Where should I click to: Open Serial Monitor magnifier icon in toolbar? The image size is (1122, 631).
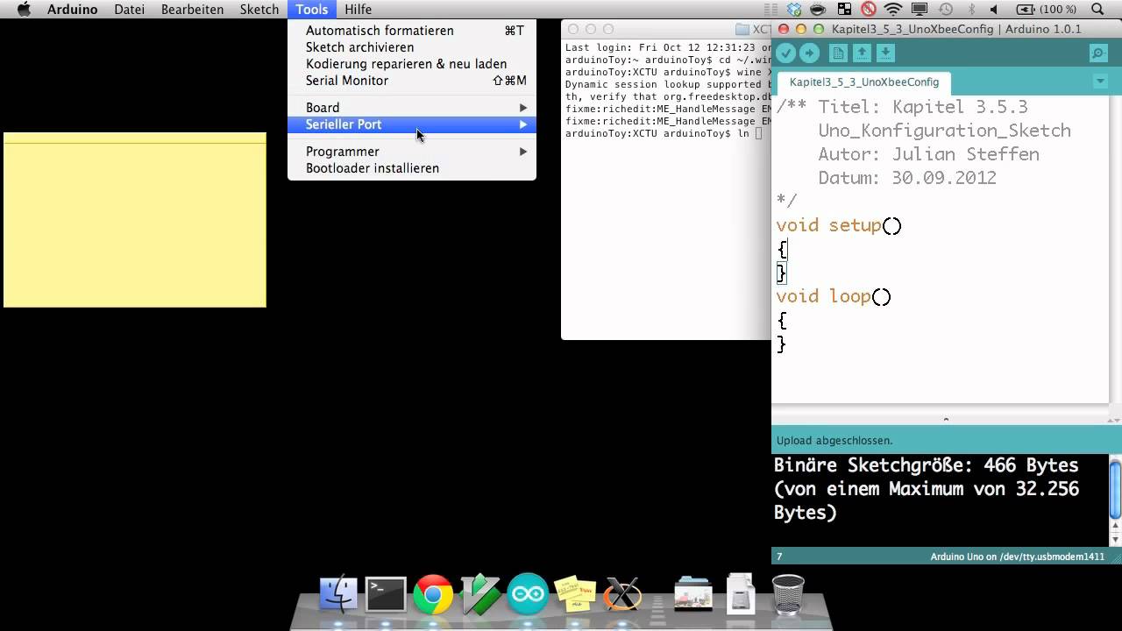click(x=1098, y=53)
